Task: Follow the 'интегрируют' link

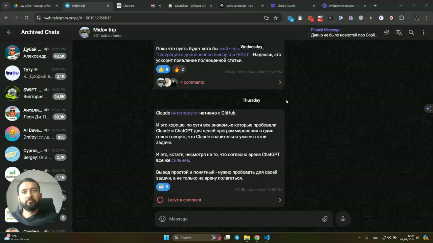Action: click(x=184, y=113)
